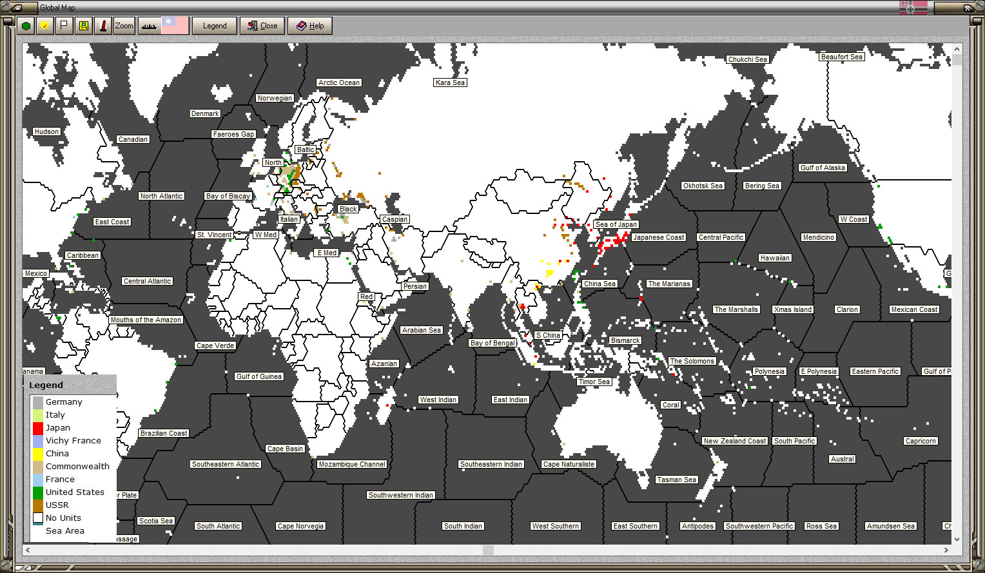Screen dimensions: 985x573
Task: Click the USSR brown legend swatch
Action: pyautogui.click(x=38, y=505)
